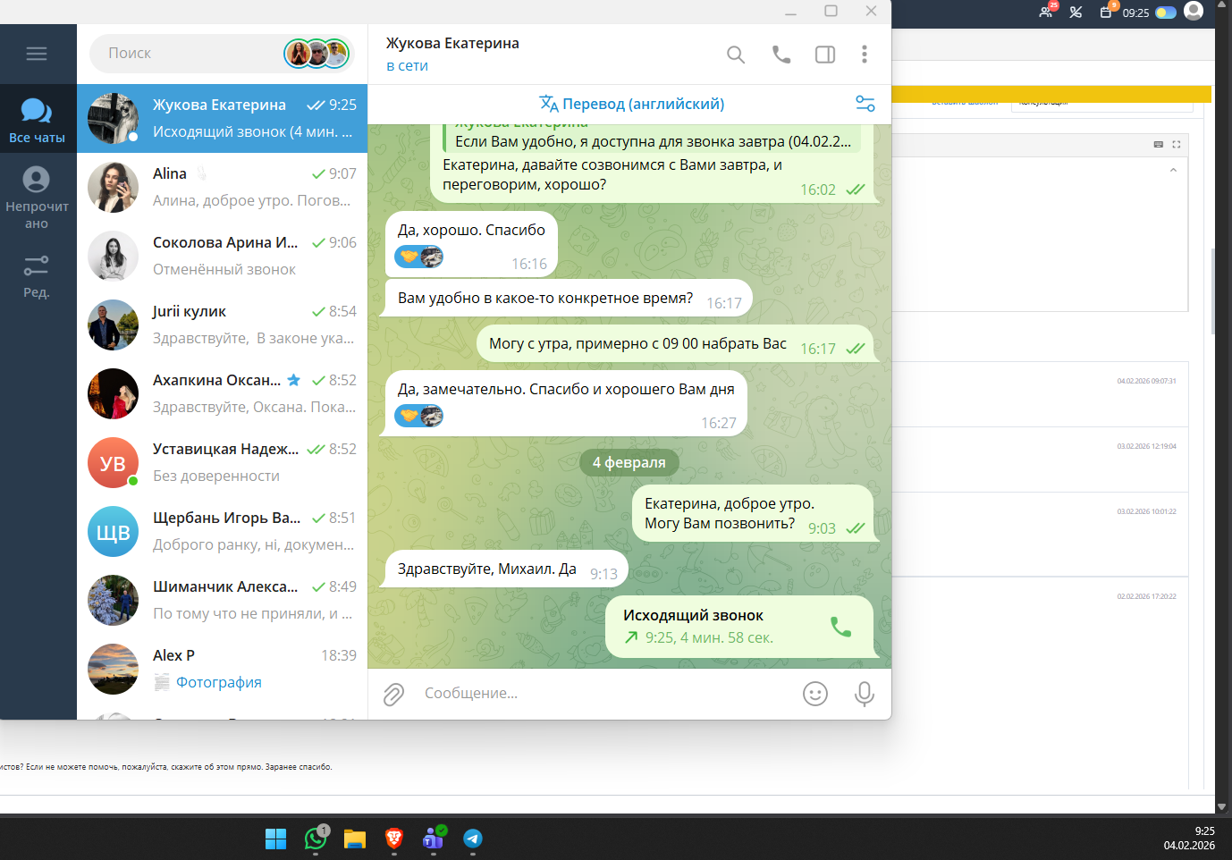This screenshot has width=1232, height=860.
Task: Call back via the outgoing call bubble phone icon
Action: [x=840, y=627]
